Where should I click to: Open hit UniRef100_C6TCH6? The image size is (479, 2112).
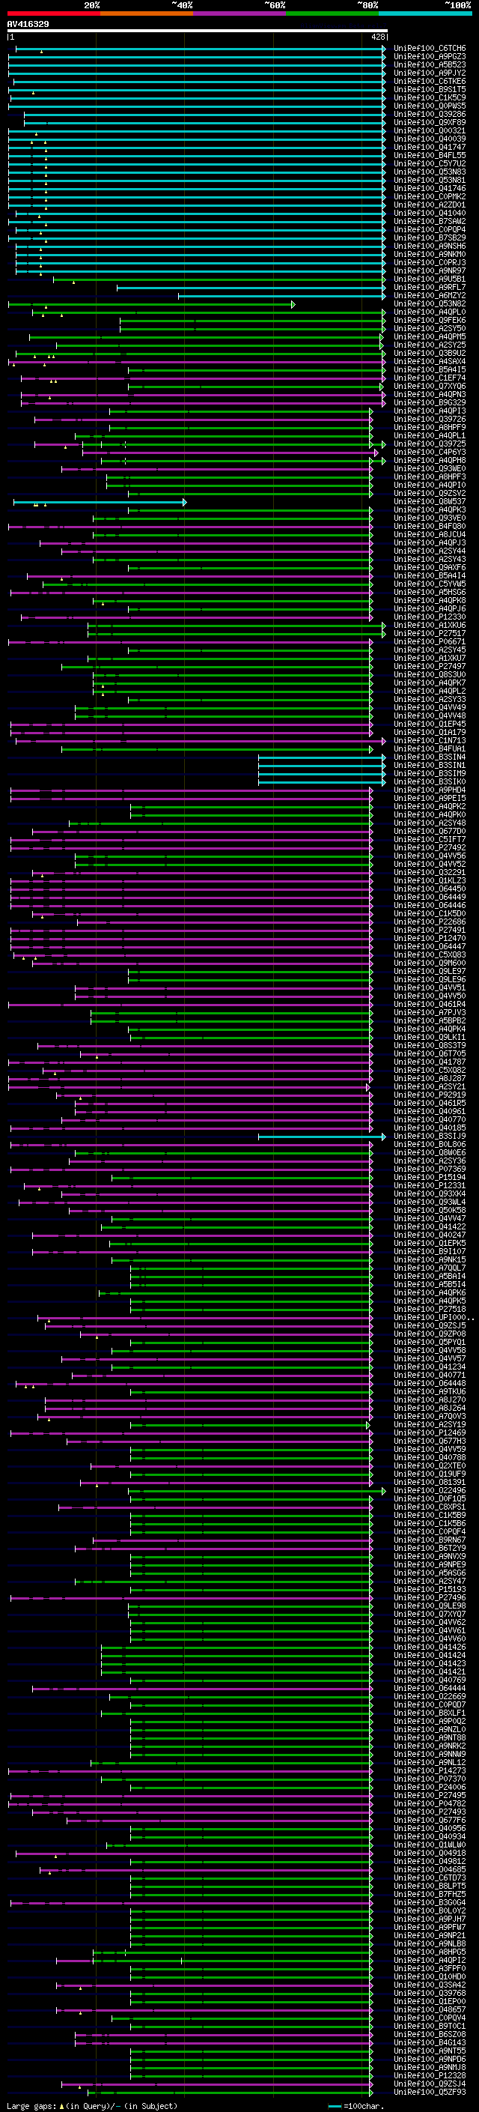click(430, 49)
